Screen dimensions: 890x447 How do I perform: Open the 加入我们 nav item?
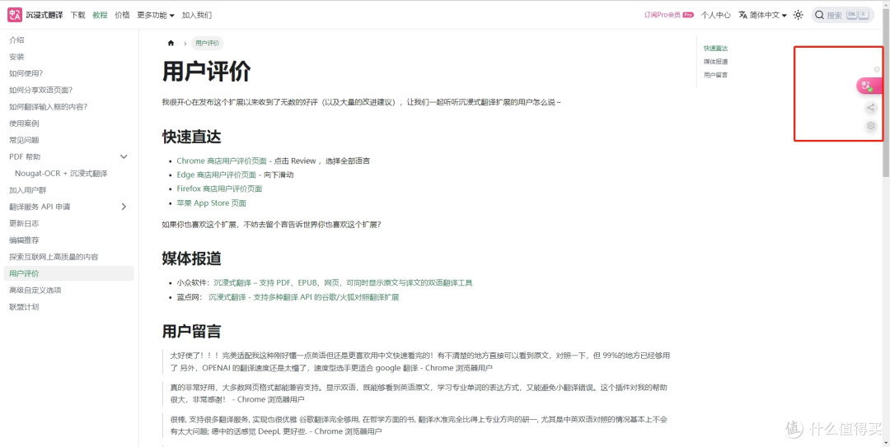(x=196, y=16)
